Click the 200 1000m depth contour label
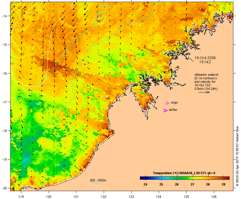The image size is (241, 199). point(98,180)
